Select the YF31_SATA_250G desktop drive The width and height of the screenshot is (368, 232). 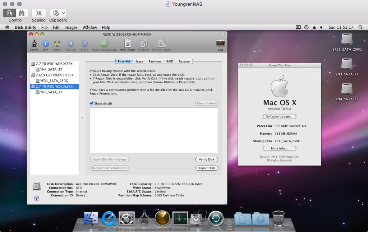tap(347, 40)
